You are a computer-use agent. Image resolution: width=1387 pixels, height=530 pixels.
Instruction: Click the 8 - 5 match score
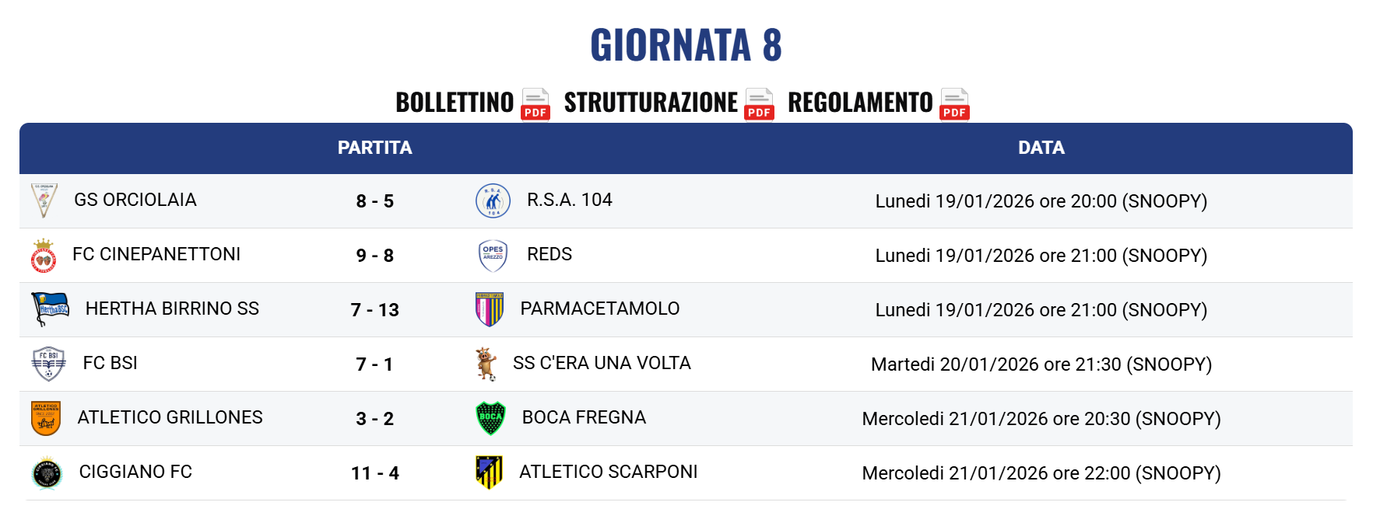tap(375, 201)
